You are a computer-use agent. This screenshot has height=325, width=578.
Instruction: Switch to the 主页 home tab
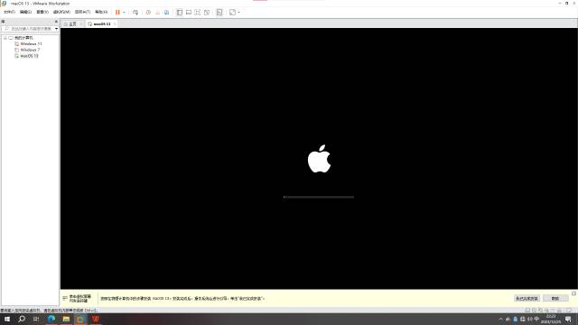pyautogui.click(x=72, y=24)
